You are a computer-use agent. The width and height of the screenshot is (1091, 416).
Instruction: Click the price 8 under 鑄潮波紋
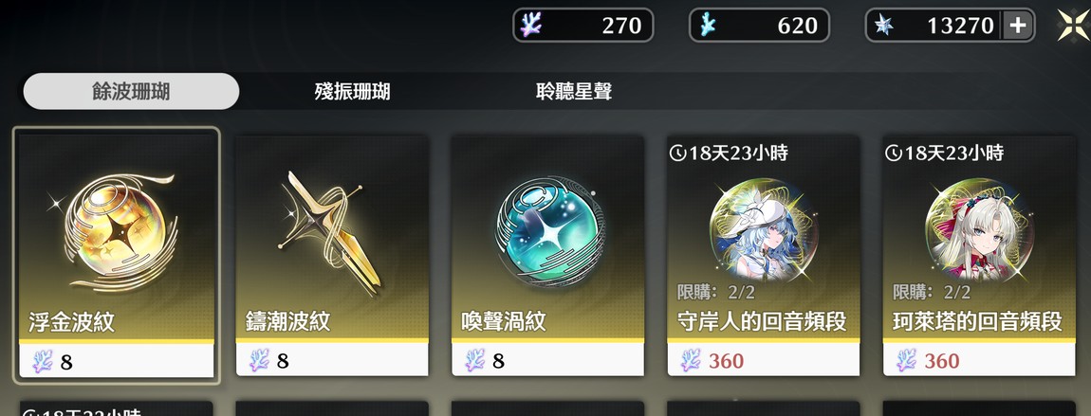283,361
